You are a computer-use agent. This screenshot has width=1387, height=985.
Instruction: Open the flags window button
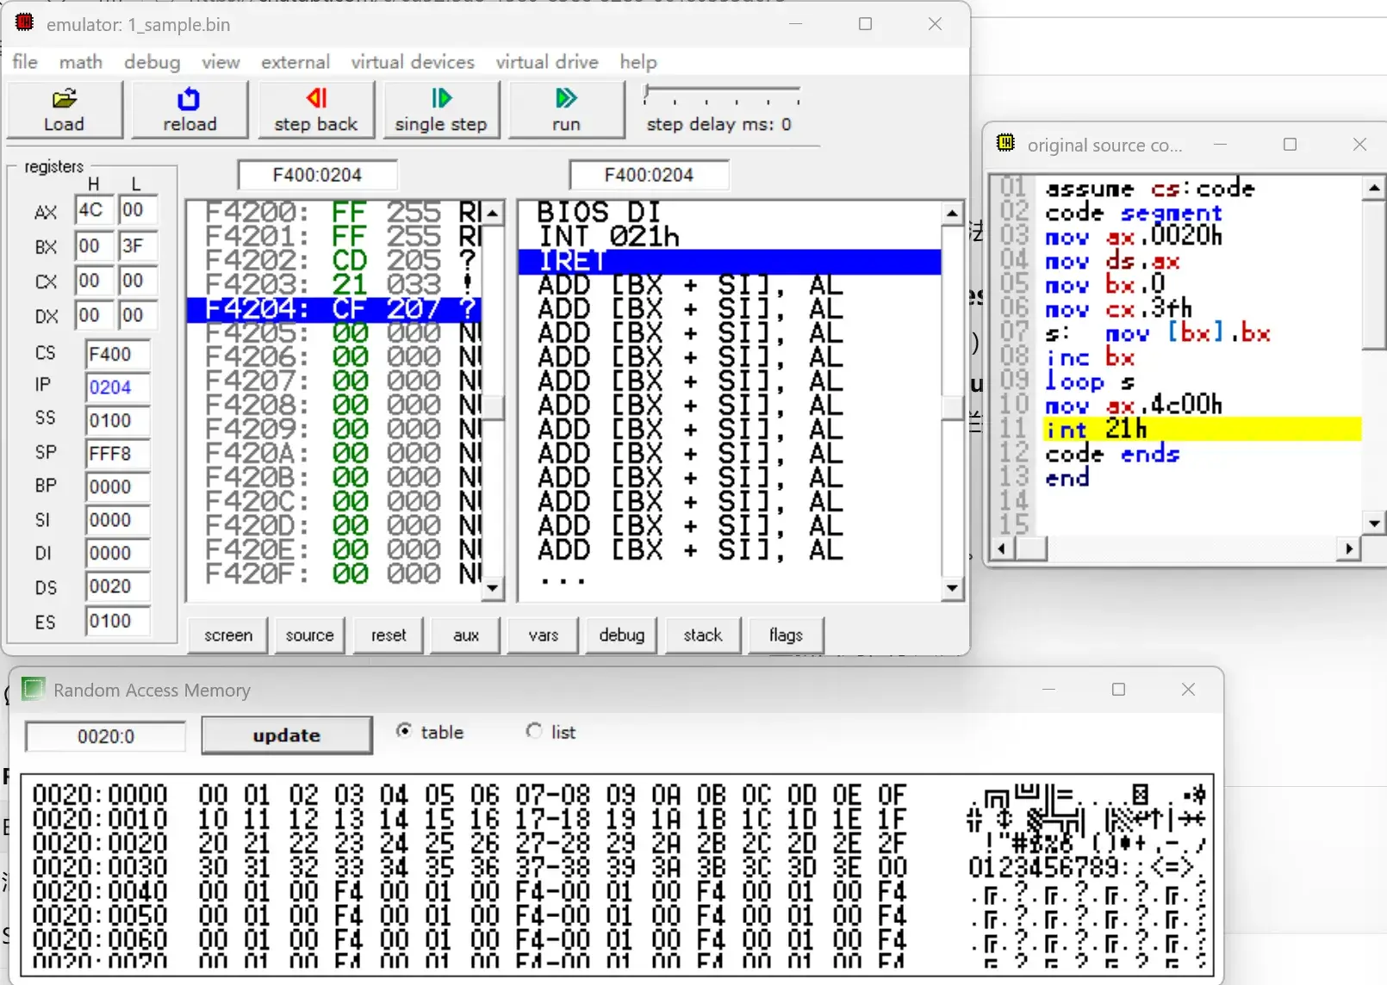point(786,635)
